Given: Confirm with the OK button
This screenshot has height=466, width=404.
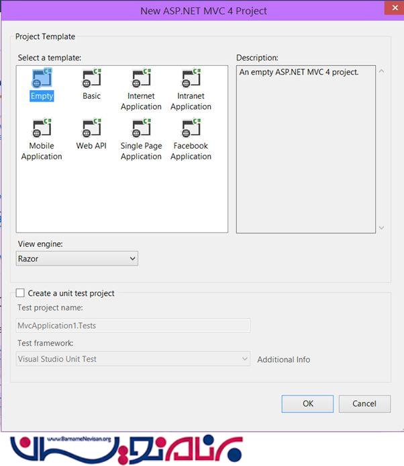Looking at the screenshot, I should click(307, 403).
